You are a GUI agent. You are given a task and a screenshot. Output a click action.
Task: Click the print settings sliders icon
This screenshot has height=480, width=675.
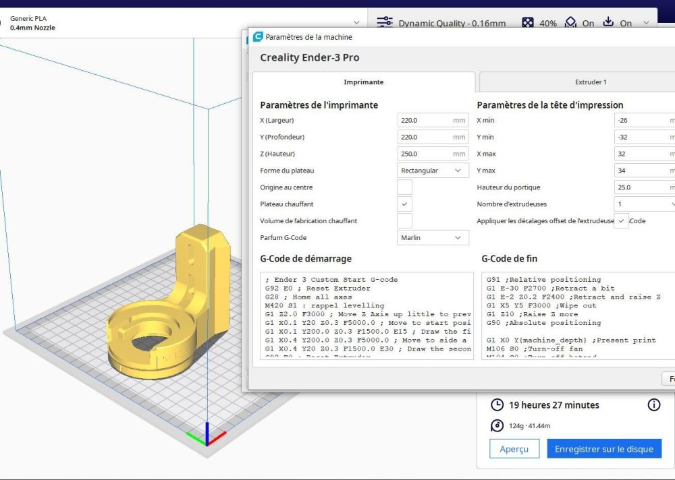(385, 22)
